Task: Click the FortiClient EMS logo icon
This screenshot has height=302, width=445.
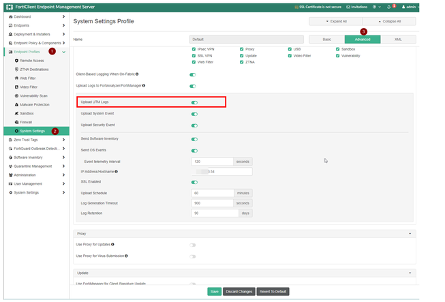Action: pos(10,7)
